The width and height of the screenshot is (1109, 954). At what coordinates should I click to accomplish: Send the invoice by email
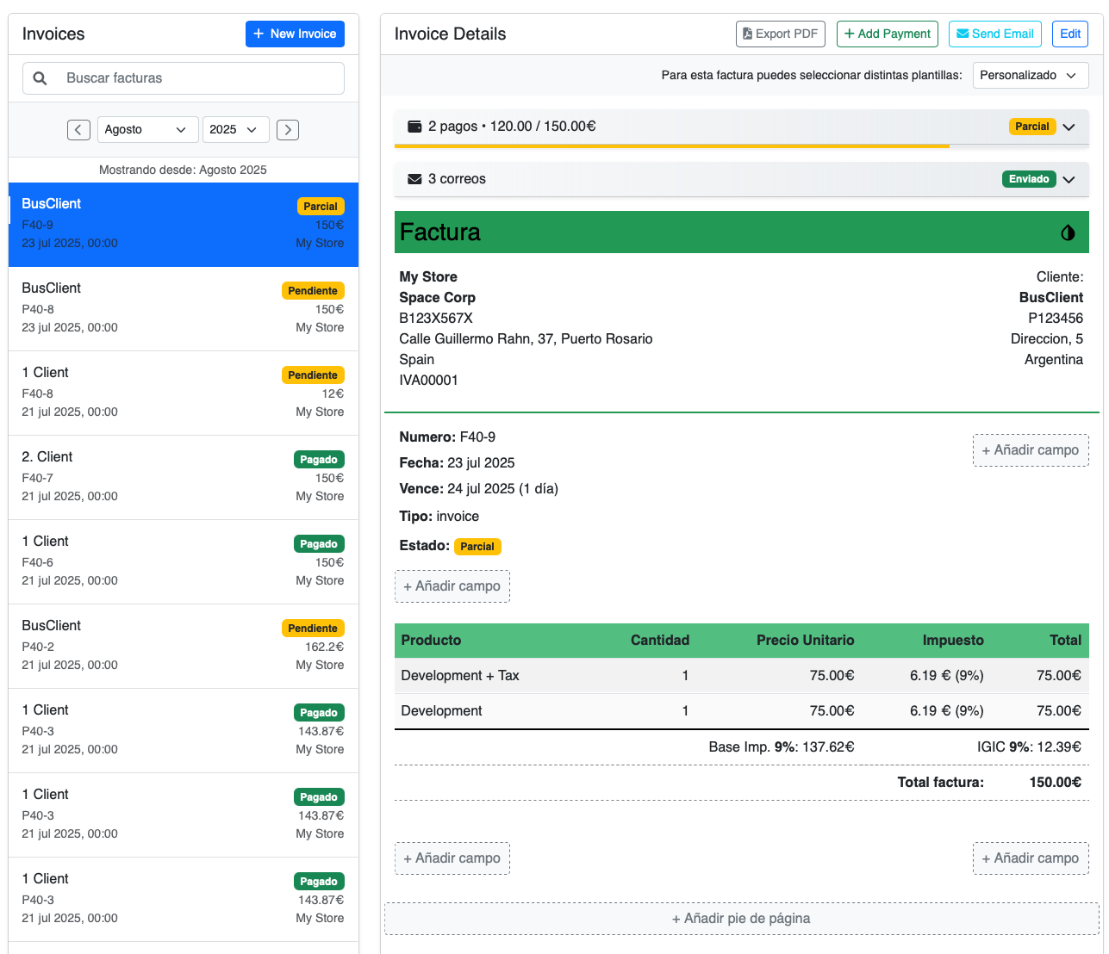coord(995,34)
